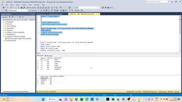Open the Query menu

click(x=18, y=5)
